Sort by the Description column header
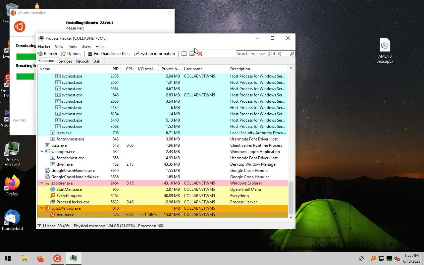 click(x=258, y=69)
